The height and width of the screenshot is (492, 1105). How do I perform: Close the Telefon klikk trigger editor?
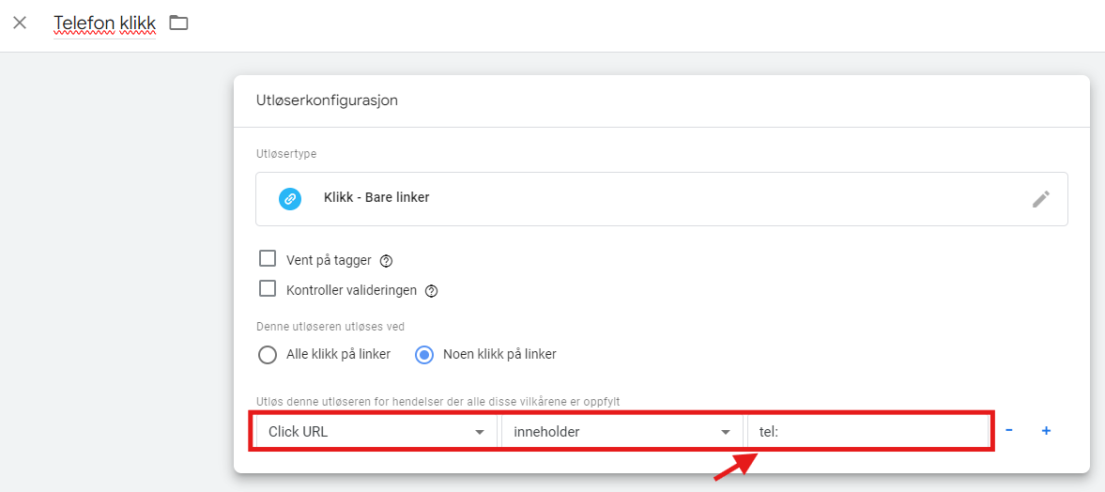(x=20, y=23)
